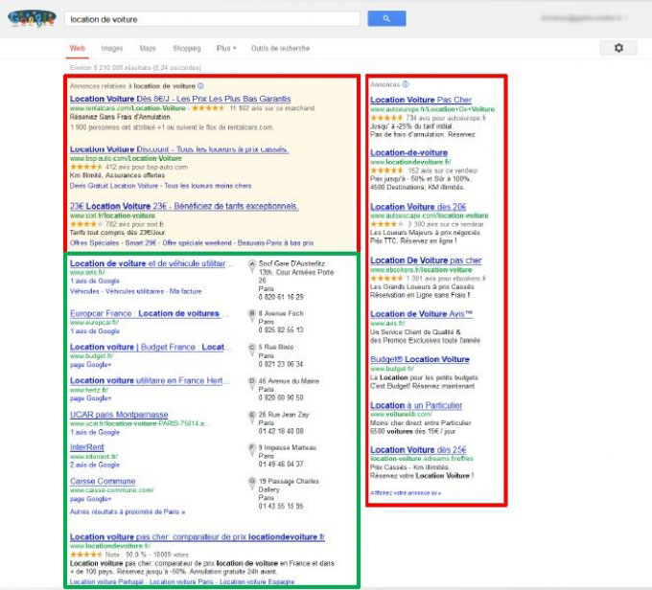Open 'UCAR paris Montparnasse' result
The height and width of the screenshot is (590, 652).
119,415
